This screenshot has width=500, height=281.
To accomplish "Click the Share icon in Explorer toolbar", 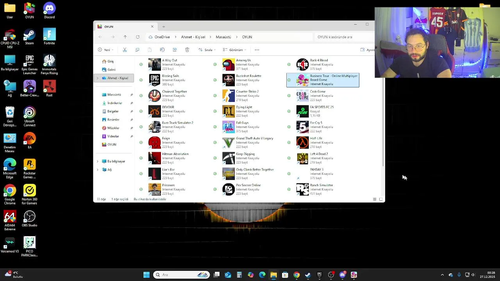I will (175, 50).
